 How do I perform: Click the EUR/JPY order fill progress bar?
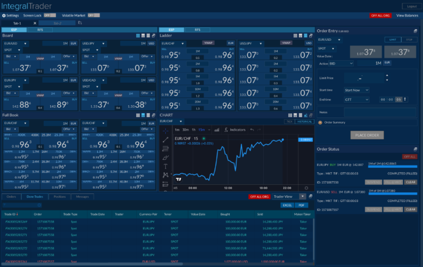(393, 167)
